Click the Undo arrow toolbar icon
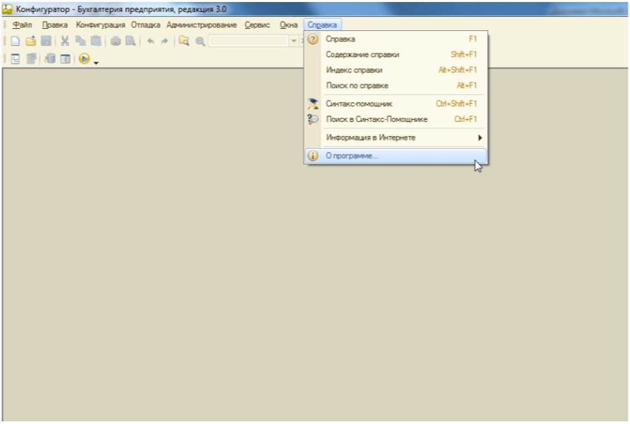Viewport: 630px width, 424px height. coord(150,41)
